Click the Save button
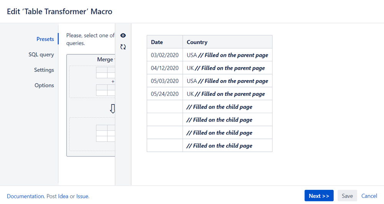 pyautogui.click(x=347, y=196)
